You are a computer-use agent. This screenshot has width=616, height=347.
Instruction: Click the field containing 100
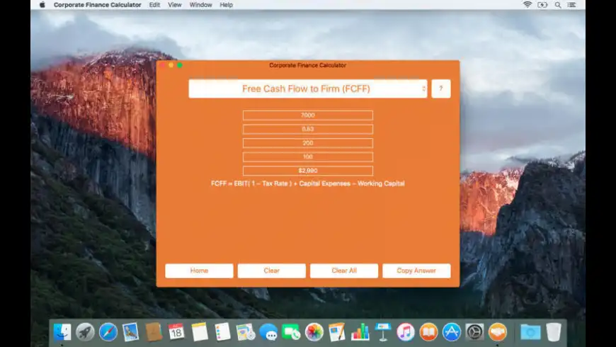(307, 157)
